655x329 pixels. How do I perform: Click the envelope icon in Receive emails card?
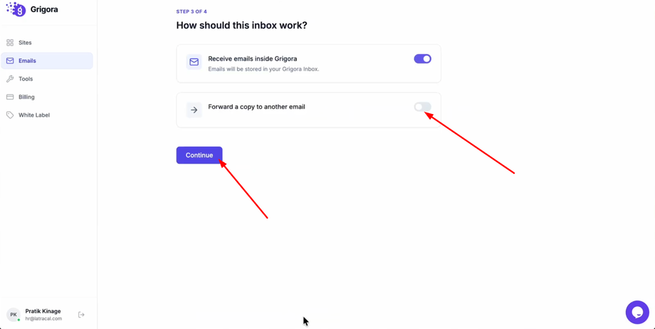[194, 62]
